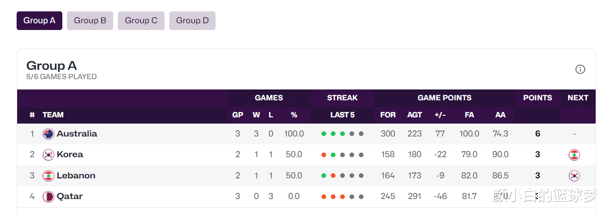Open the Korea team link
The height and width of the screenshot is (212, 605).
(70, 155)
